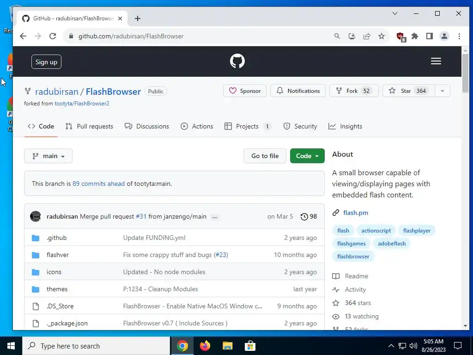Open the 89 commits ahead link

tap(99, 184)
